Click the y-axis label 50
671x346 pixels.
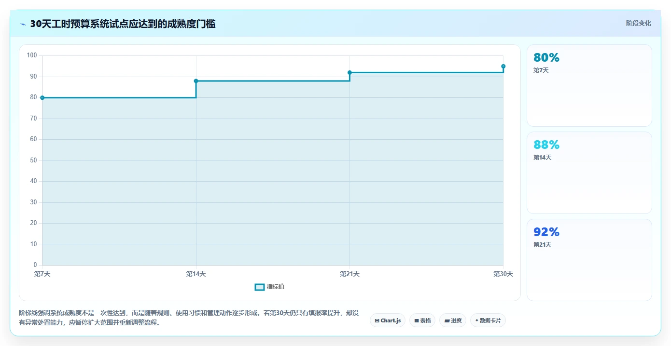pyautogui.click(x=33, y=160)
